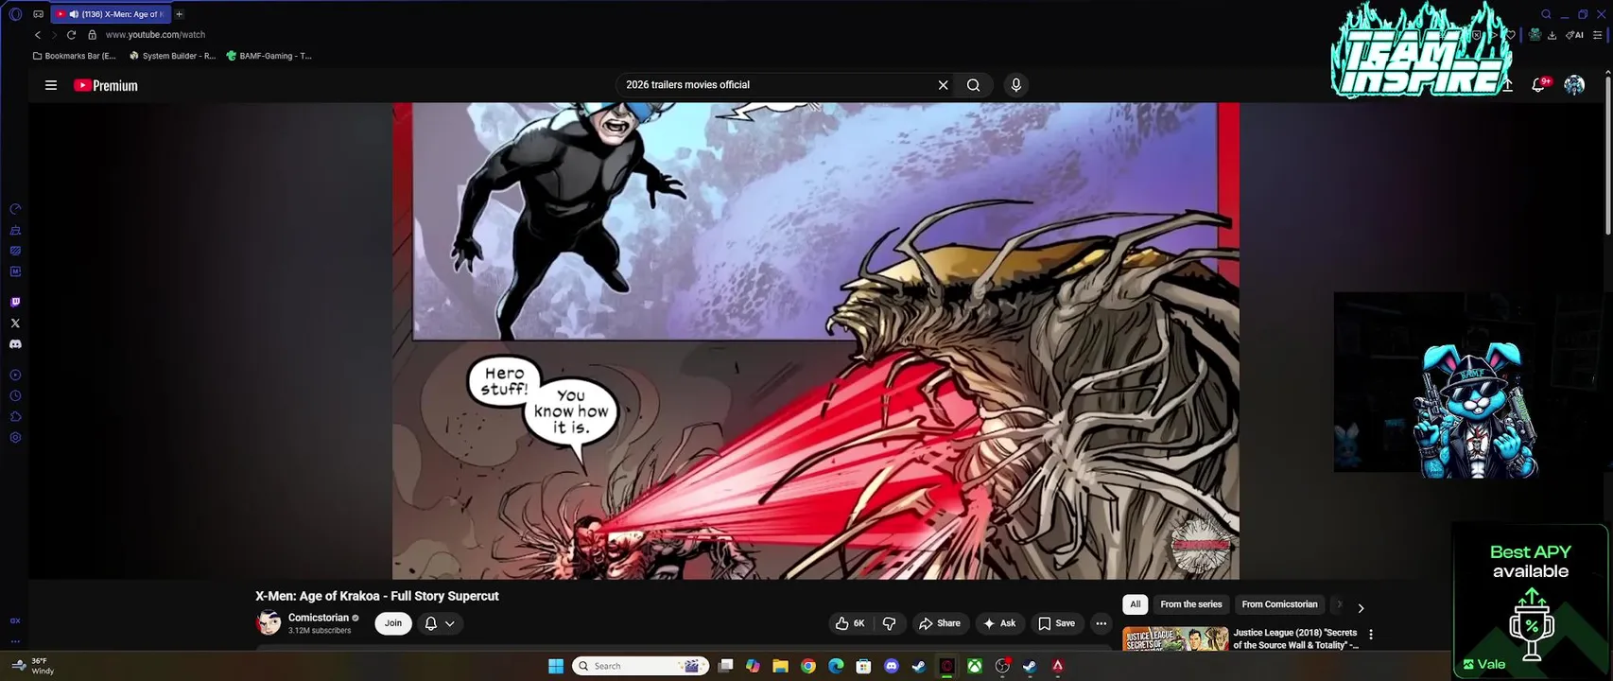Image resolution: width=1613 pixels, height=681 pixels.
Task: Open browser downloads icon
Action: pyautogui.click(x=1552, y=35)
